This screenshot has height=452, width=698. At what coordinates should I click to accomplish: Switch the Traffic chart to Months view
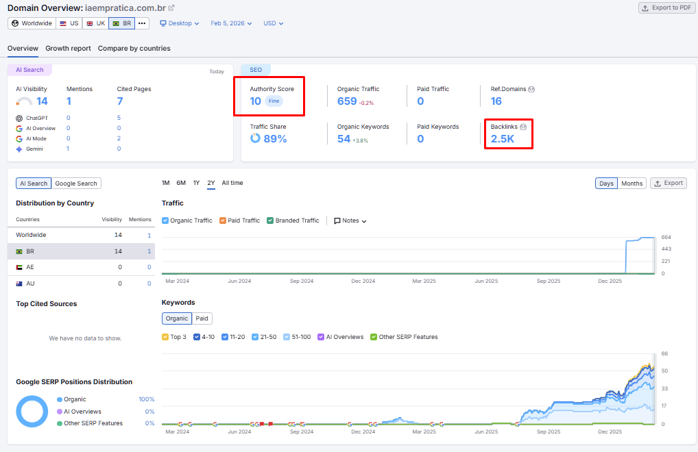tap(631, 183)
